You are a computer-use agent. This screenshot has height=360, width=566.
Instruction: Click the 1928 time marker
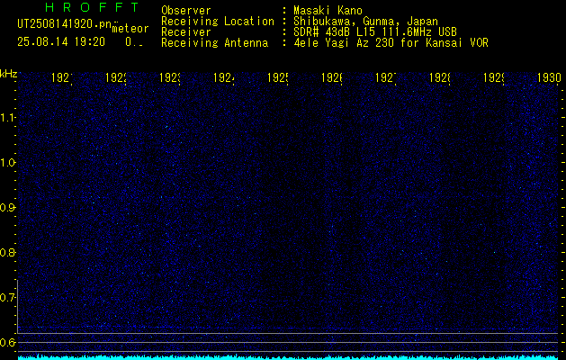coord(440,77)
